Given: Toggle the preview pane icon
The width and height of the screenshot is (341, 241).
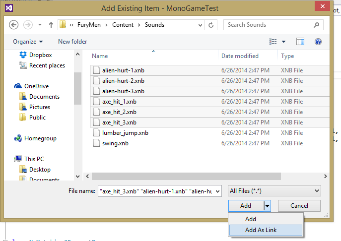Looking at the screenshot, I should pyautogui.click(x=300, y=42).
